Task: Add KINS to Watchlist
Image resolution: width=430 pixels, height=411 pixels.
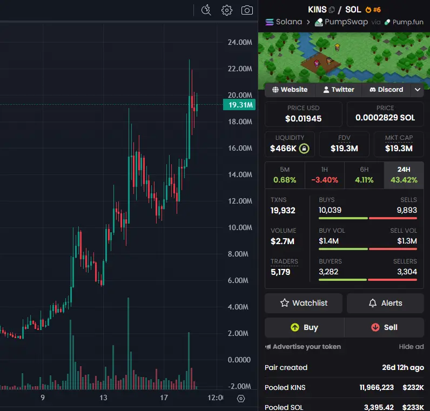Action: (304, 303)
